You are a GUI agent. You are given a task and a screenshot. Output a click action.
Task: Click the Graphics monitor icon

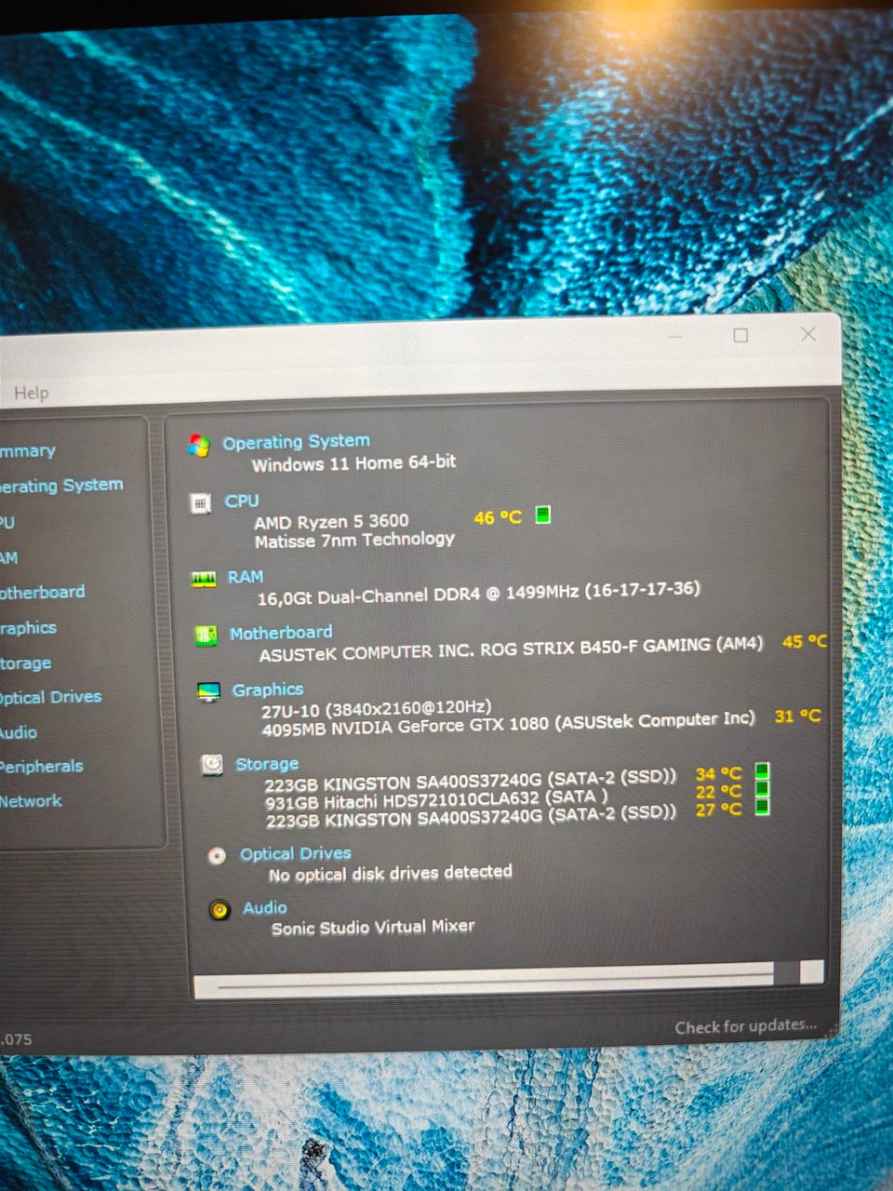coord(208,691)
